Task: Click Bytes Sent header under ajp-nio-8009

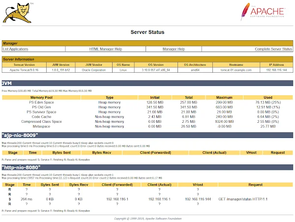Action: (x=61, y=153)
